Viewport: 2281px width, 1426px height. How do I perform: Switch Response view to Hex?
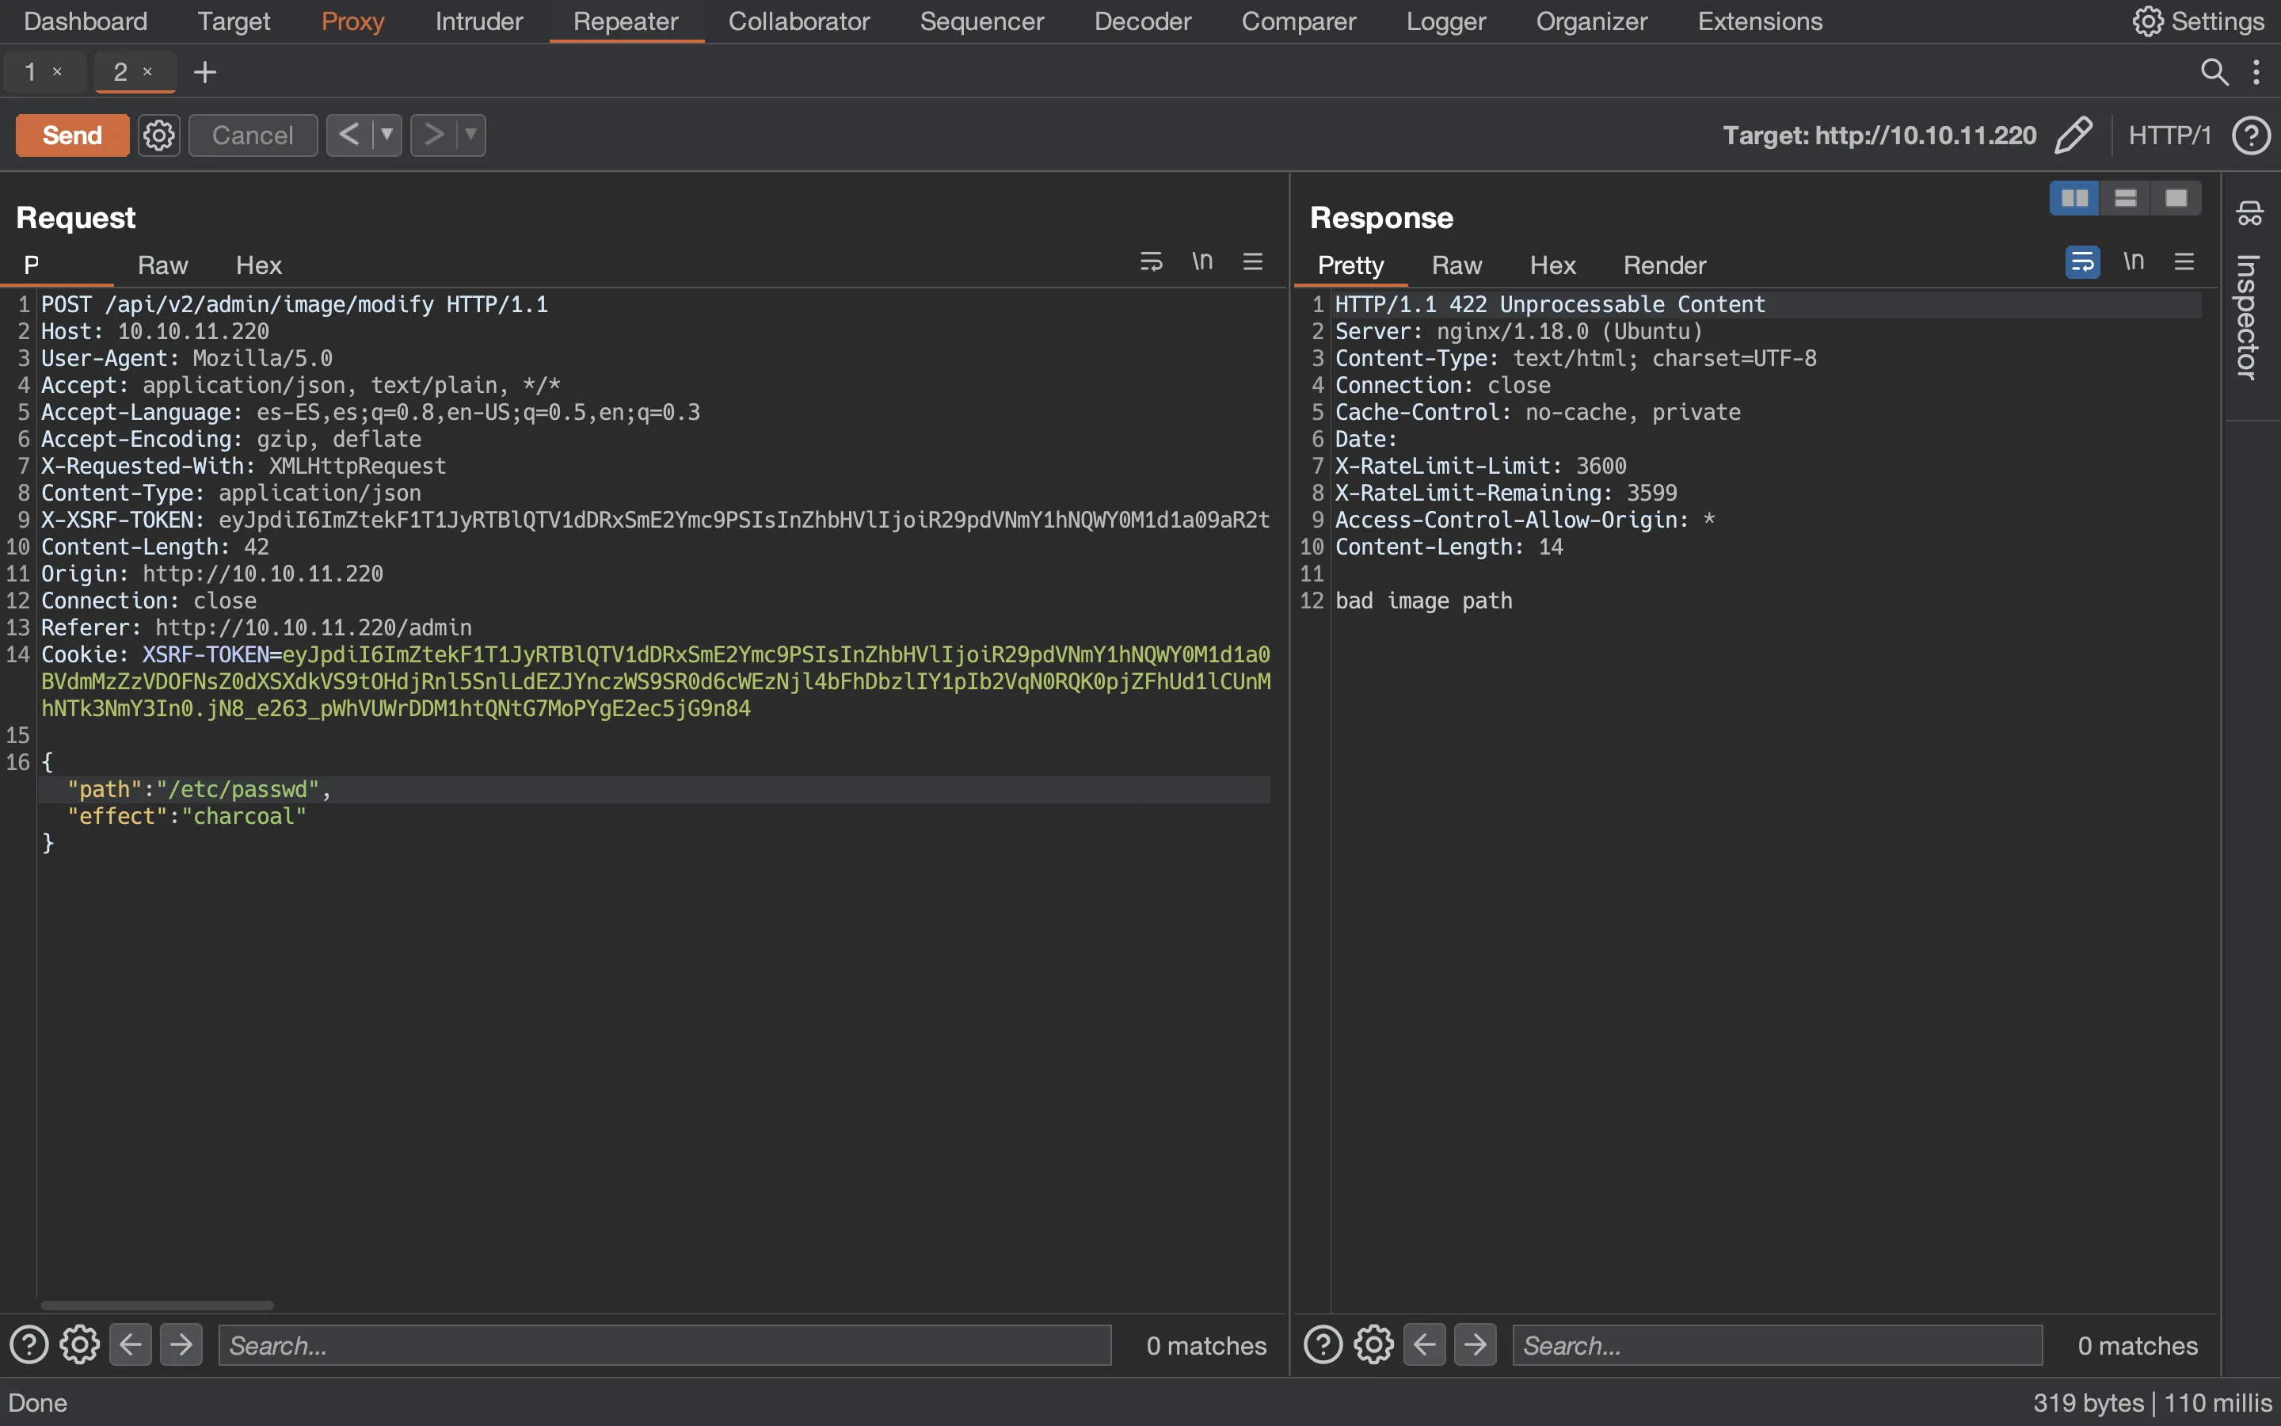(1552, 265)
